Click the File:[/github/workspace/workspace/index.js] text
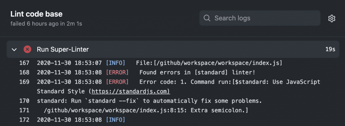Screen dimensions: 345x126 209,63
